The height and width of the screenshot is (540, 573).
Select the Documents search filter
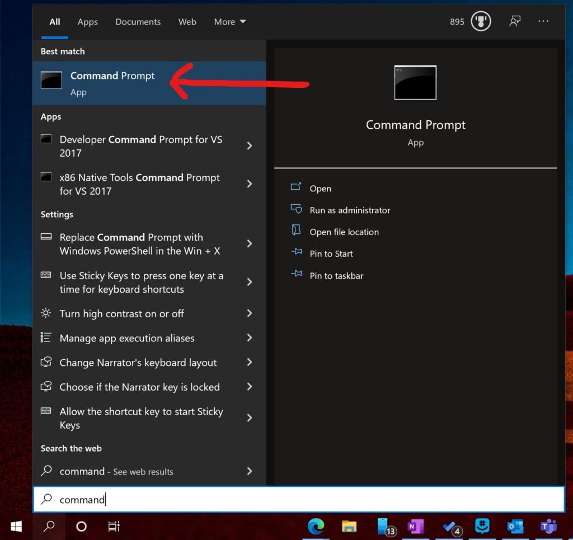(138, 22)
